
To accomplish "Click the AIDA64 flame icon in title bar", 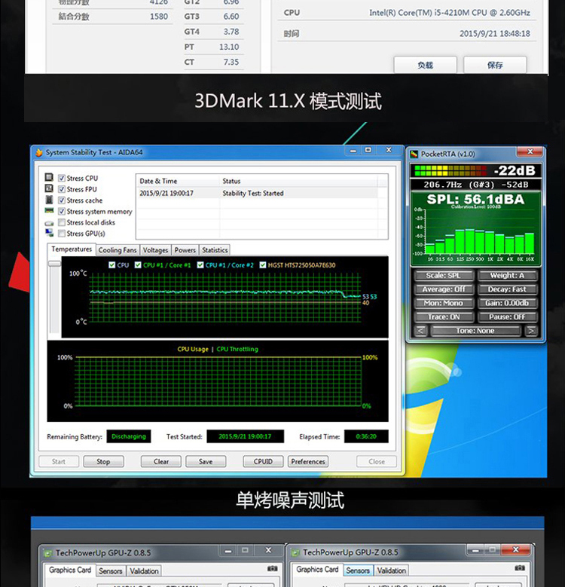I will 39,152.
